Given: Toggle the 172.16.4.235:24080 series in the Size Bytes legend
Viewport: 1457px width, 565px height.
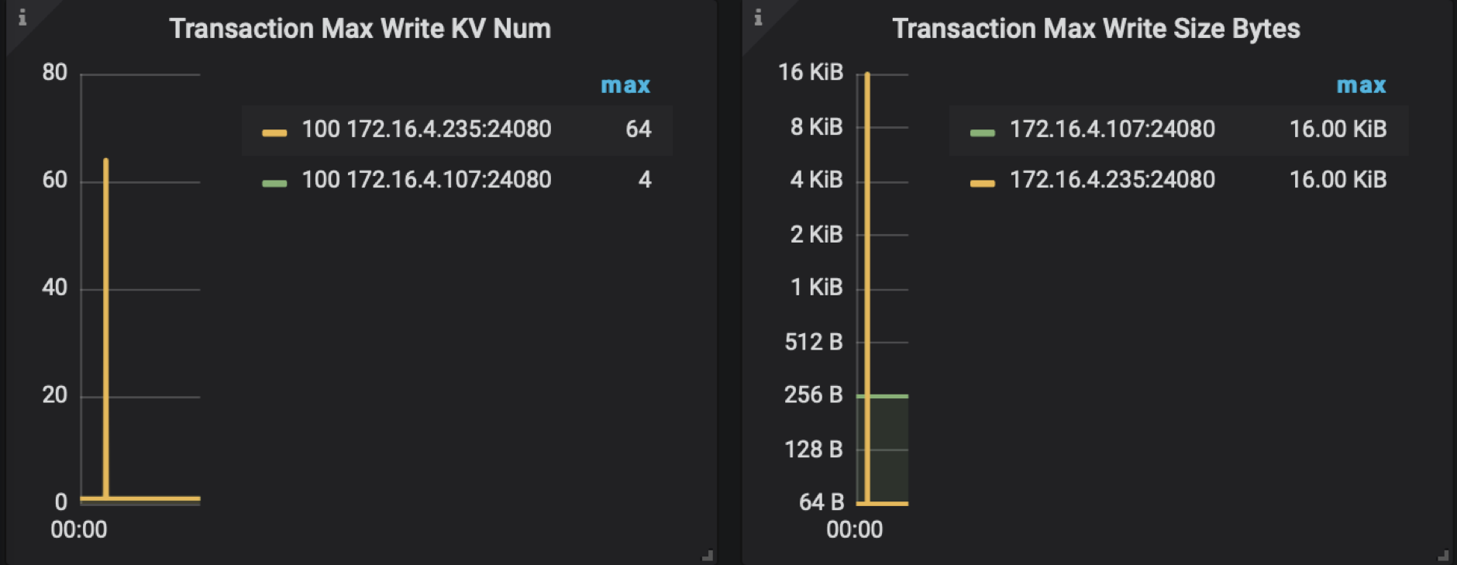Looking at the screenshot, I should [x=1112, y=180].
